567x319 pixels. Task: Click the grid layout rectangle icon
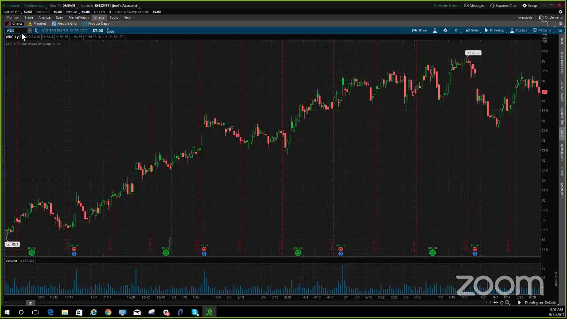(x=545, y=24)
